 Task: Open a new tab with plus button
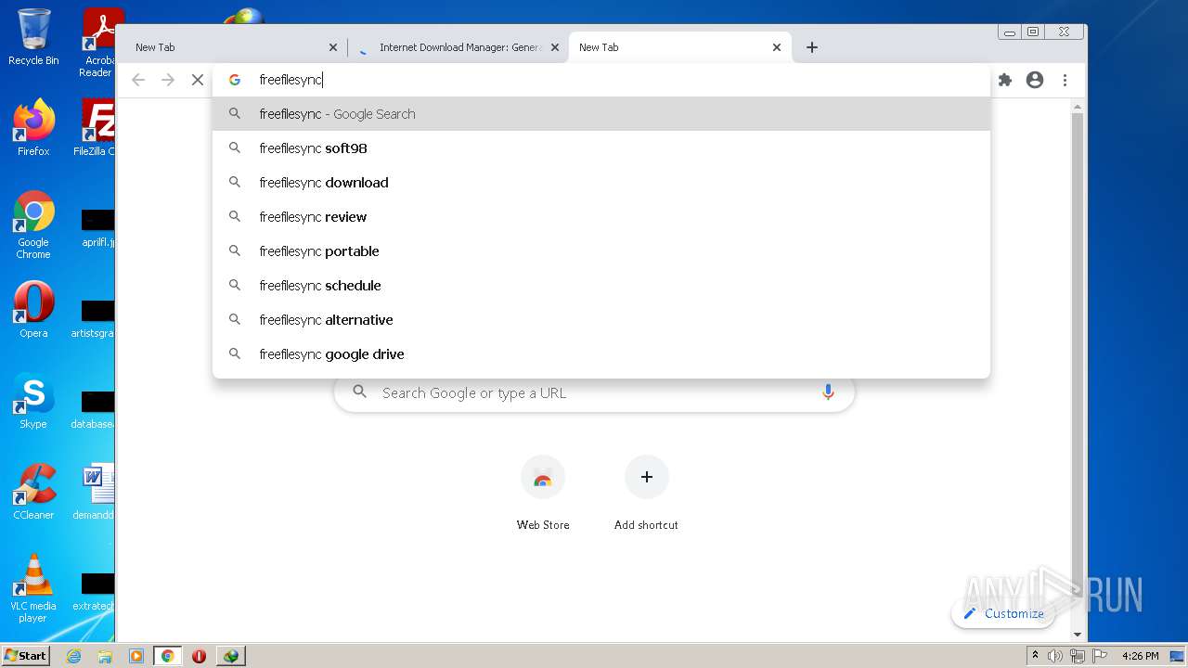click(x=812, y=47)
